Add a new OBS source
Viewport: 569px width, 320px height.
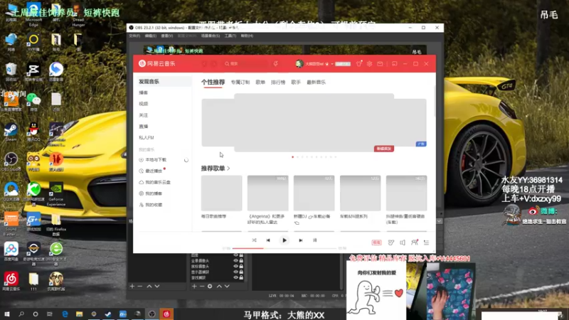(194, 287)
